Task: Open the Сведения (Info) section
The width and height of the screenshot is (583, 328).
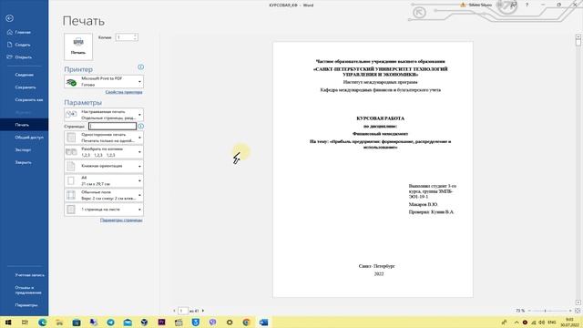Action: (24, 75)
